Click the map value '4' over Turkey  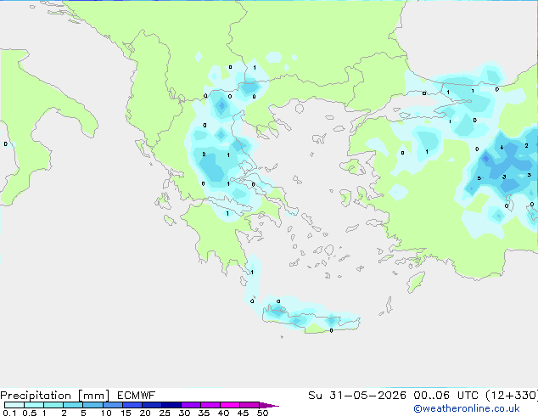502,148
